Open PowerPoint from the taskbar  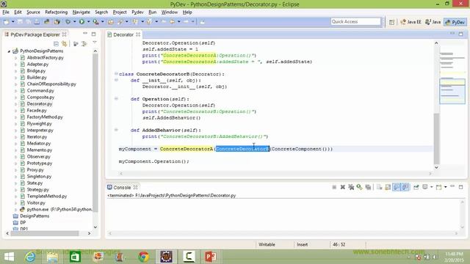[211, 257]
